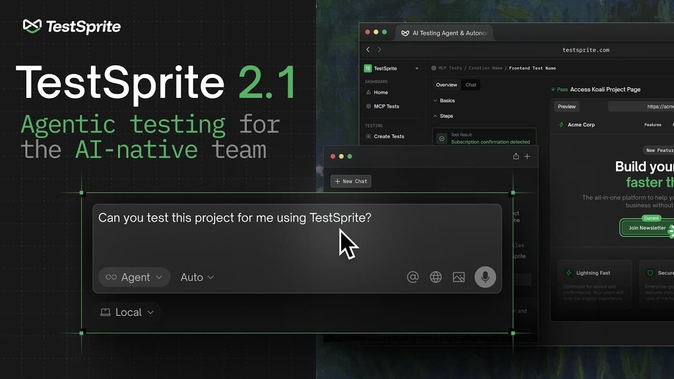Click the image attachment icon

(458, 276)
